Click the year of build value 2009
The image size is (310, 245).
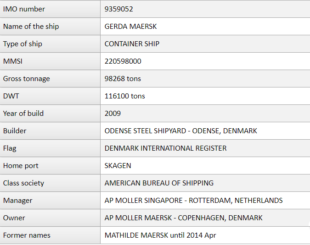(x=113, y=114)
